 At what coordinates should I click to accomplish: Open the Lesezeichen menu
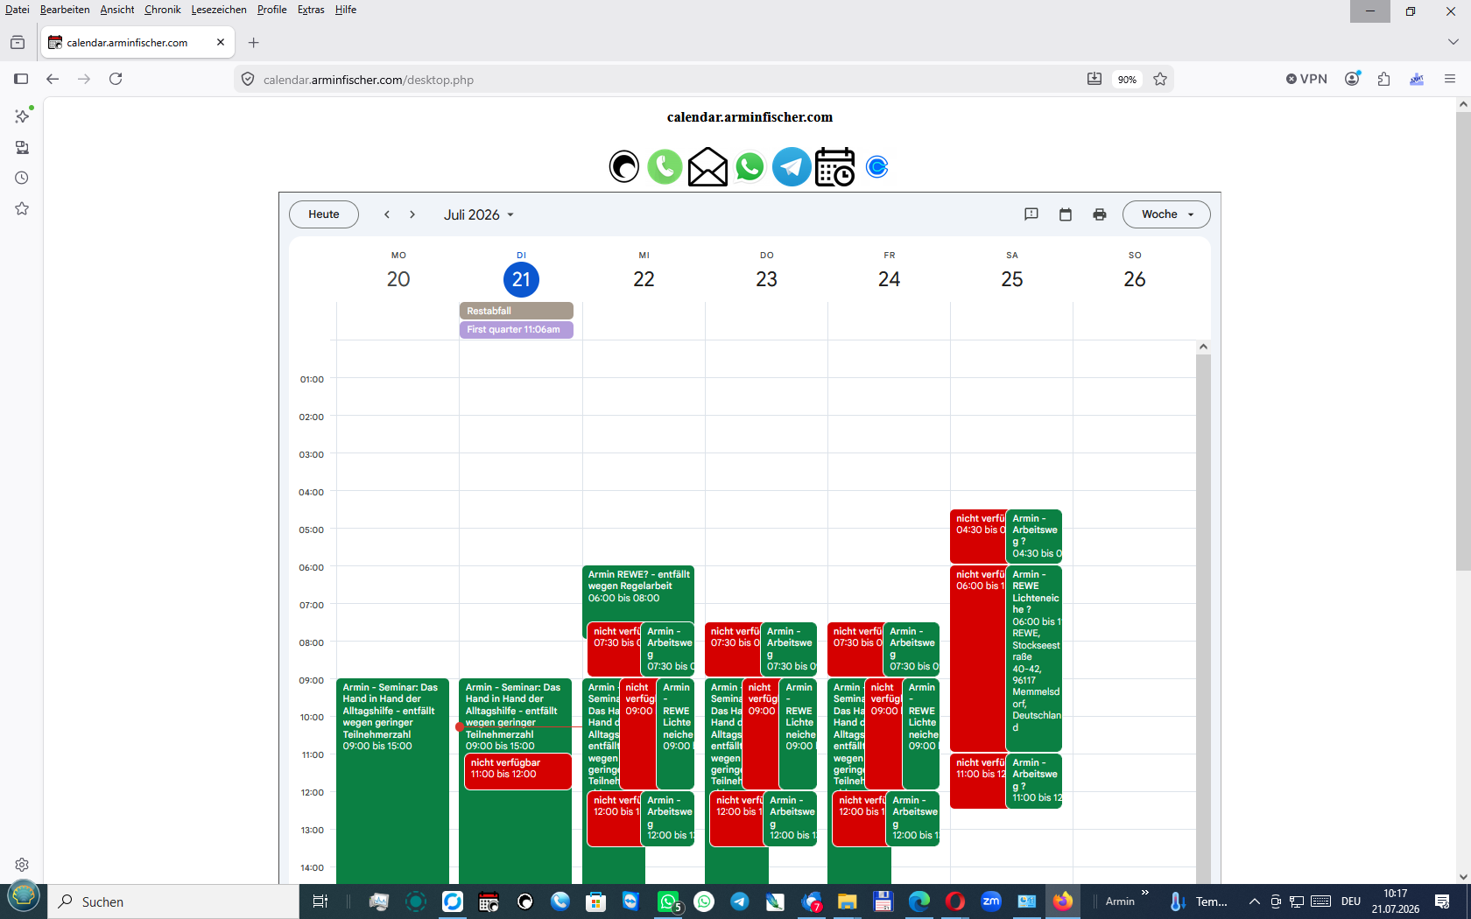click(x=219, y=10)
